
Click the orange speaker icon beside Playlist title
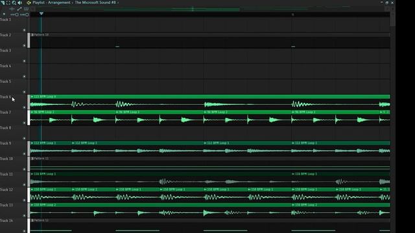(29, 3)
